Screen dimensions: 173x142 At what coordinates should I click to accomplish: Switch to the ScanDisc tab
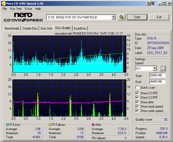click(80, 28)
